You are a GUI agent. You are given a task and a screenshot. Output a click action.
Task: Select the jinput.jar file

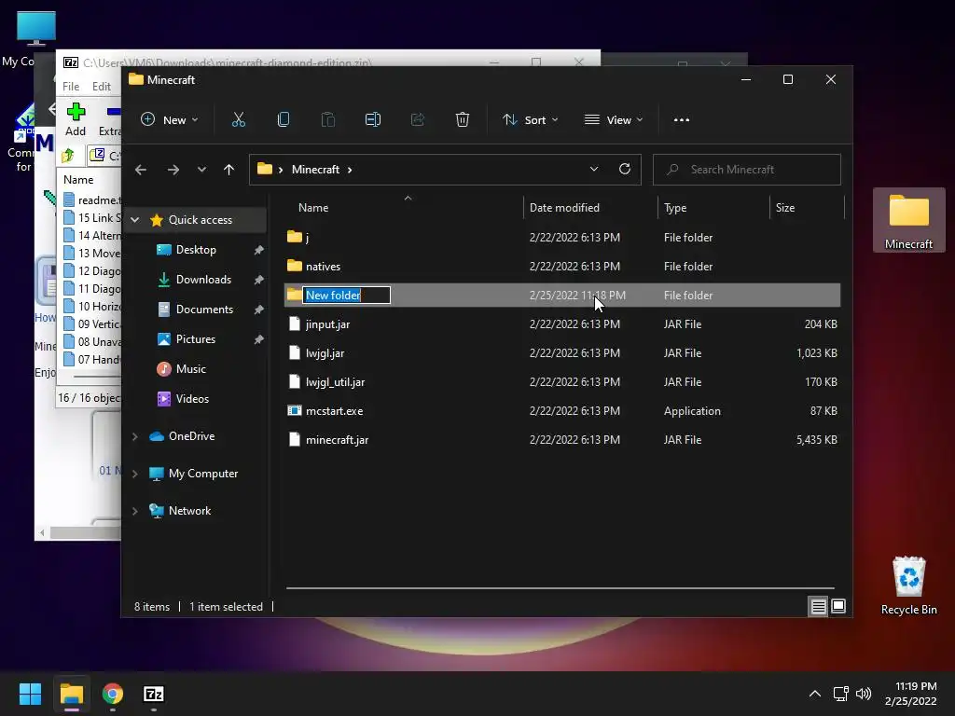tap(327, 324)
